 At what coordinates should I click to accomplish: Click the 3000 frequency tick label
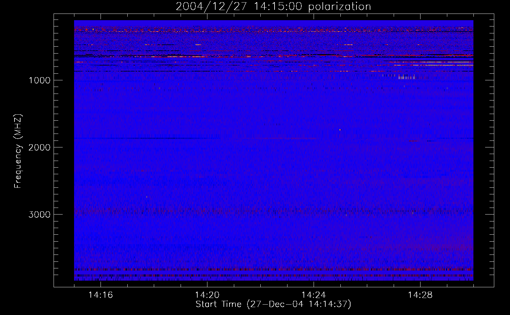click(39, 215)
